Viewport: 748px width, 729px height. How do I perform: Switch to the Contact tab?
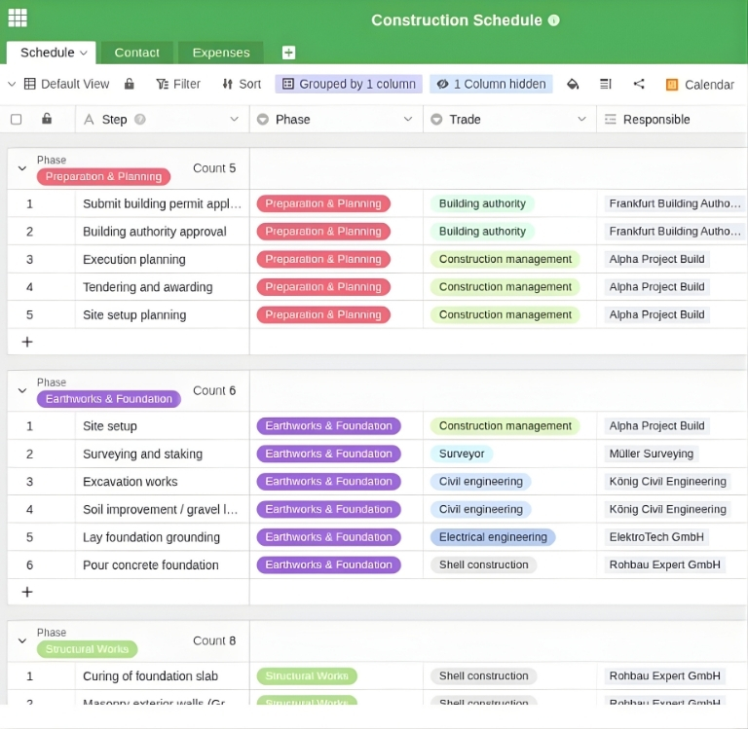point(136,53)
